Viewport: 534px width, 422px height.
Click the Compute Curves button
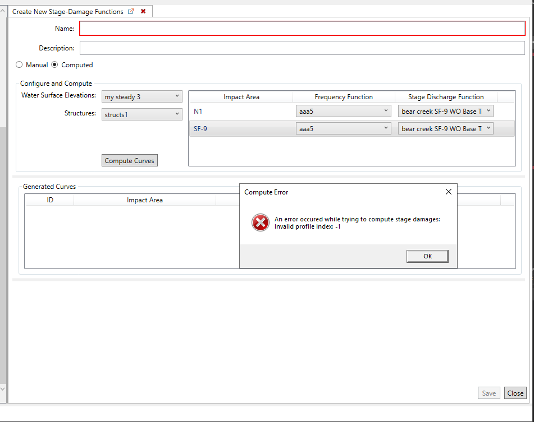(129, 160)
